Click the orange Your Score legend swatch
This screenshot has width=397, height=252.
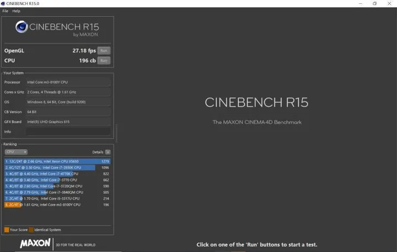[x=7, y=229]
